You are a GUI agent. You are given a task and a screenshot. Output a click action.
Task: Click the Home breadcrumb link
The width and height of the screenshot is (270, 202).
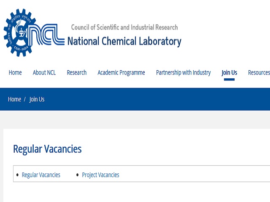(x=14, y=99)
